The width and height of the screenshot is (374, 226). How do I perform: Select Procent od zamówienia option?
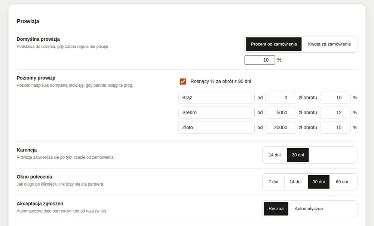coord(274,44)
